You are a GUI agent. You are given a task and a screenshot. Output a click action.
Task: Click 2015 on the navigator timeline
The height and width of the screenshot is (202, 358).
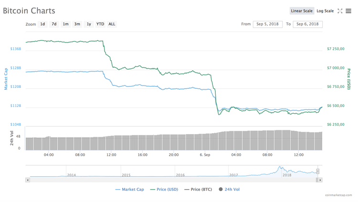pyautogui.click(x=126, y=175)
